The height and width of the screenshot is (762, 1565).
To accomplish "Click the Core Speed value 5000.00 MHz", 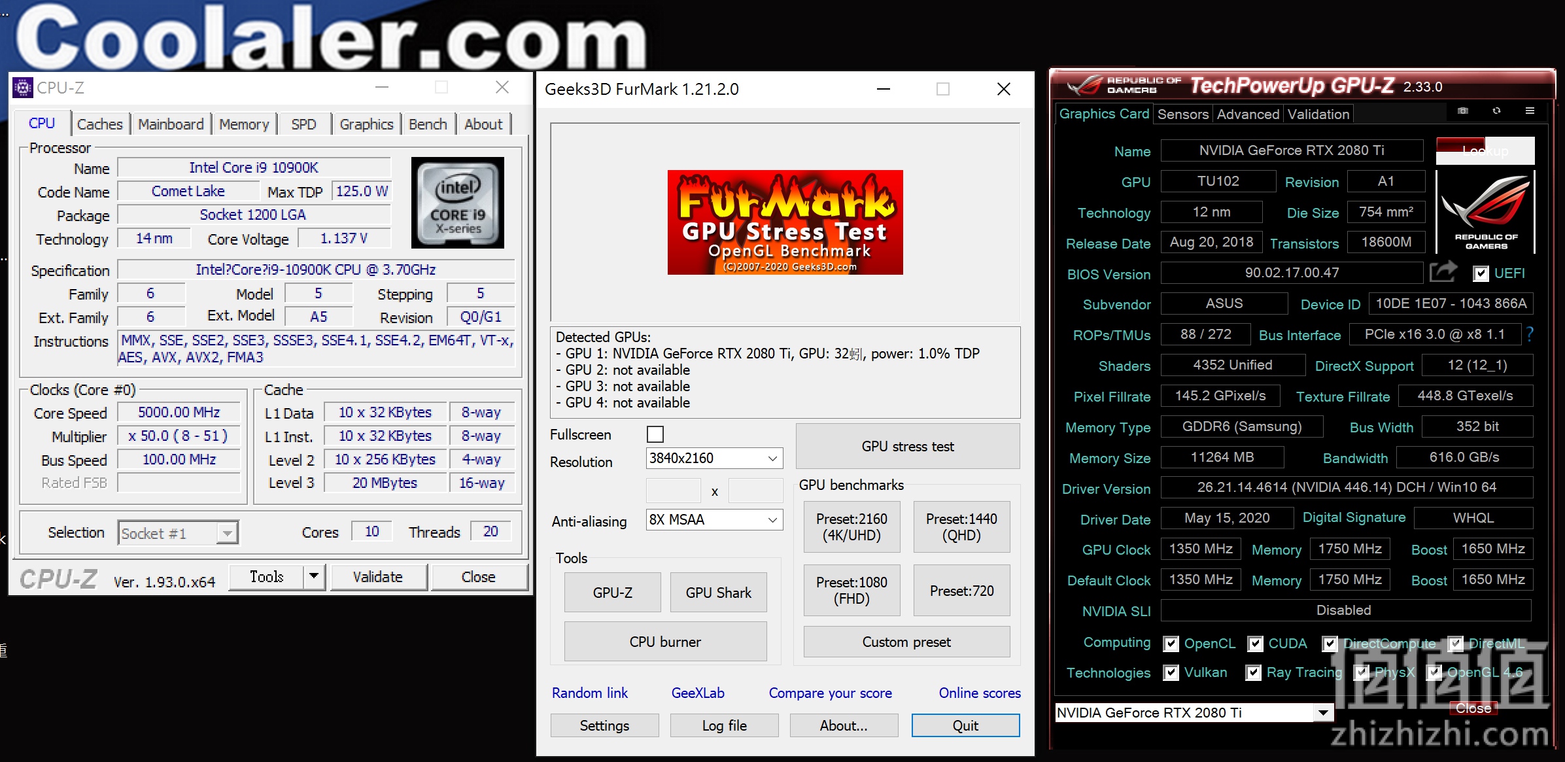I will [x=179, y=412].
